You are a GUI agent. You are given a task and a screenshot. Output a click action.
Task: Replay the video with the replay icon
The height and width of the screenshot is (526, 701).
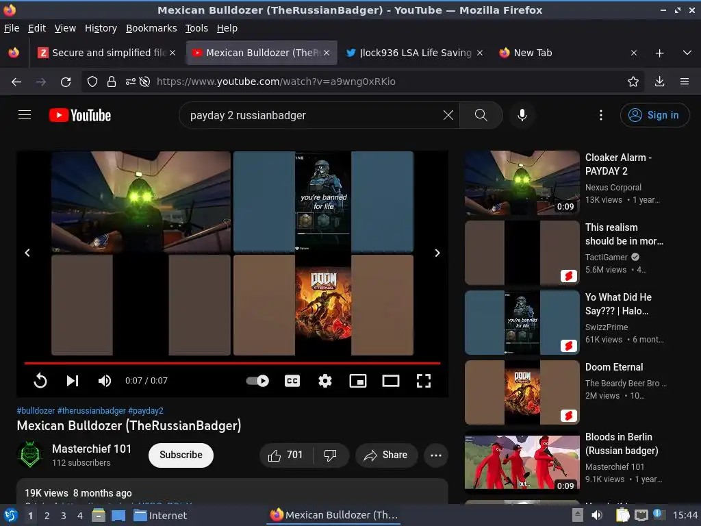(x=40, y=381)
